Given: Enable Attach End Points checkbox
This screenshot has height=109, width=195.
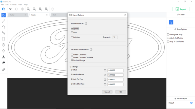Looking at the screenshot, I should [x=168, y=38].
